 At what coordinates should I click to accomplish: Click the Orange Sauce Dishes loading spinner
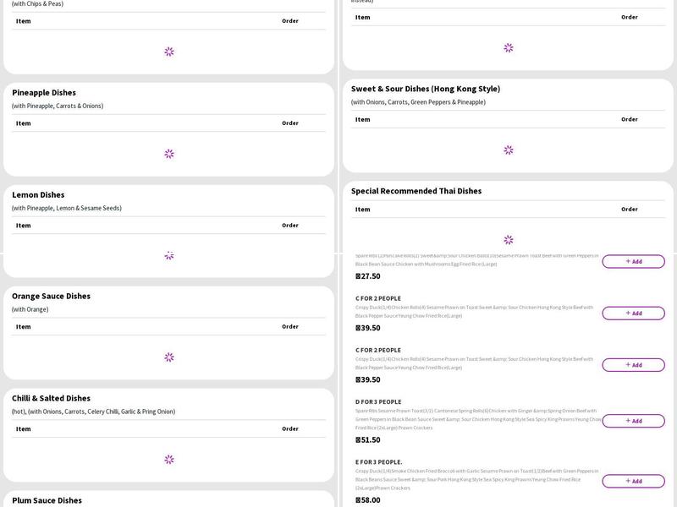[x=169, y=357]
